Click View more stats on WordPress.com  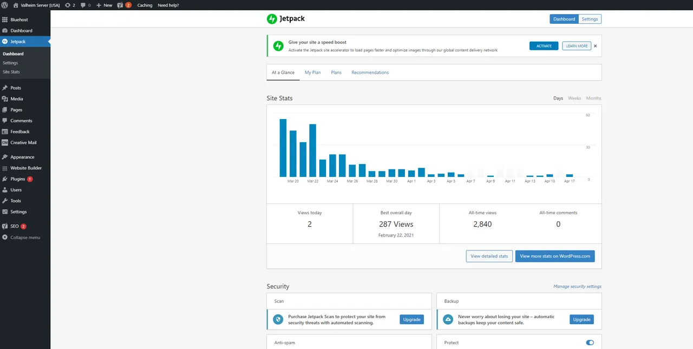pos(555,256)
